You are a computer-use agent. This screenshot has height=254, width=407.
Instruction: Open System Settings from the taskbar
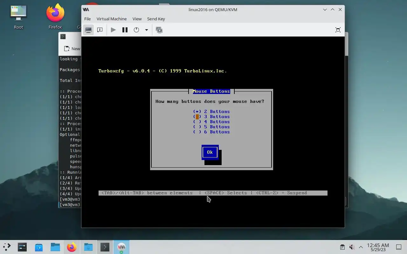point(22,247)
